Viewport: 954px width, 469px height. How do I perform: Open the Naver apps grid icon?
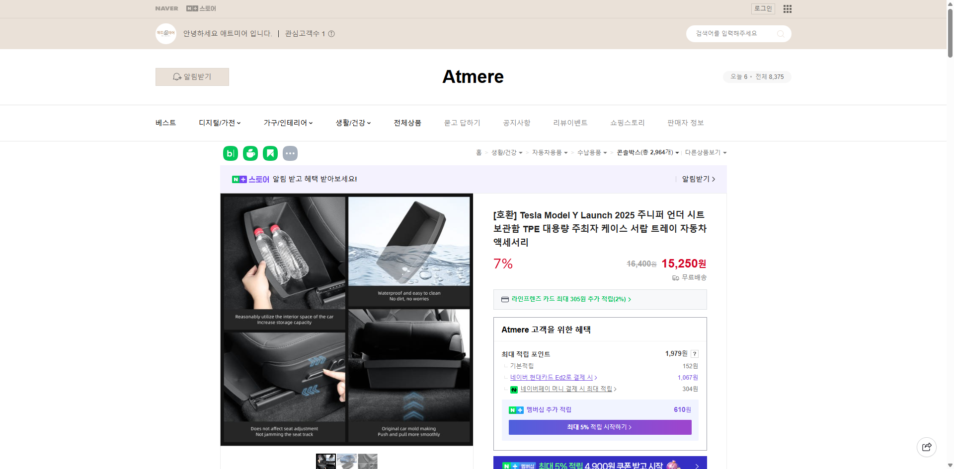point(787,8)
